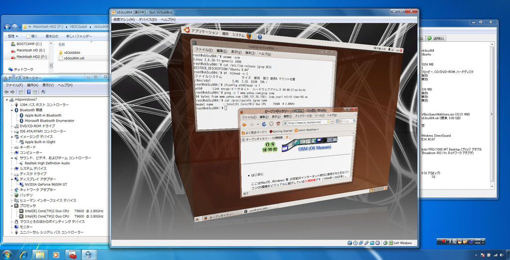Open Windows Explorer folder taskbar icon
This screenshot has width=510, height=260.
[40, 254]
